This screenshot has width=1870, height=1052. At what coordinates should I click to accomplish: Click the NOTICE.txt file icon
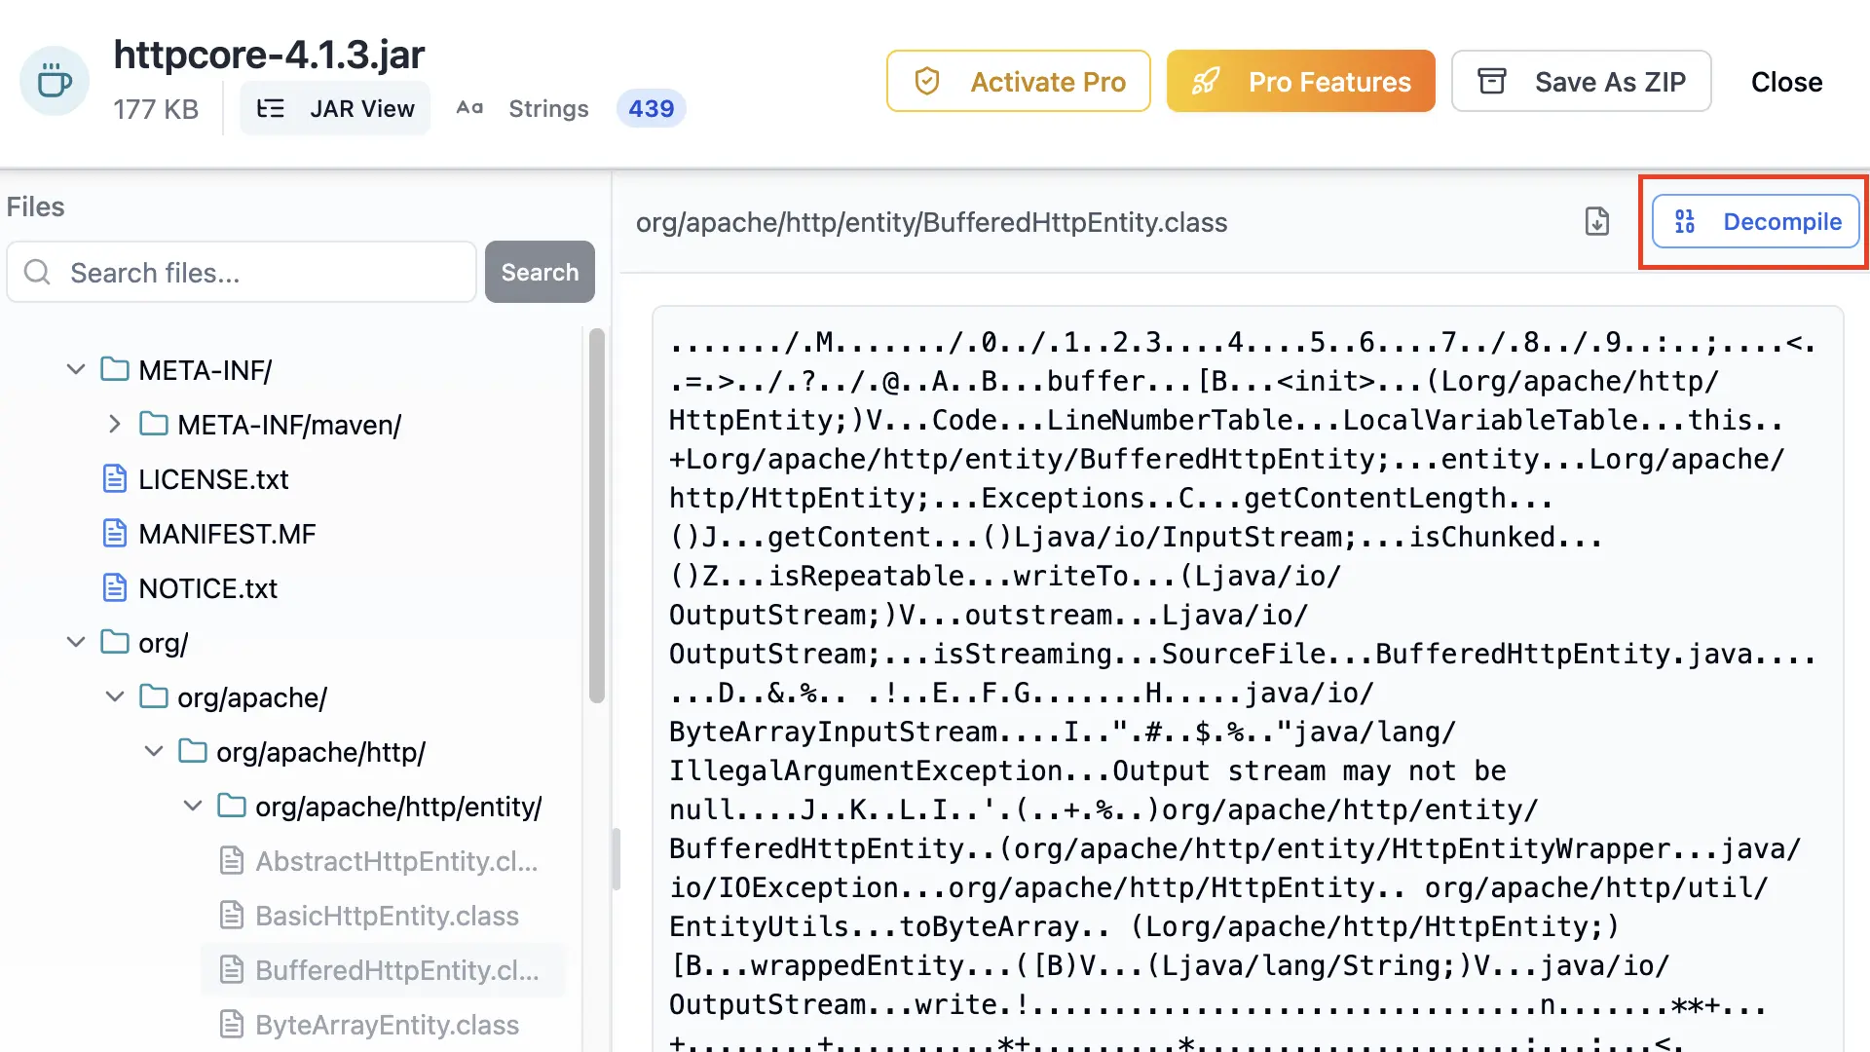115,588
